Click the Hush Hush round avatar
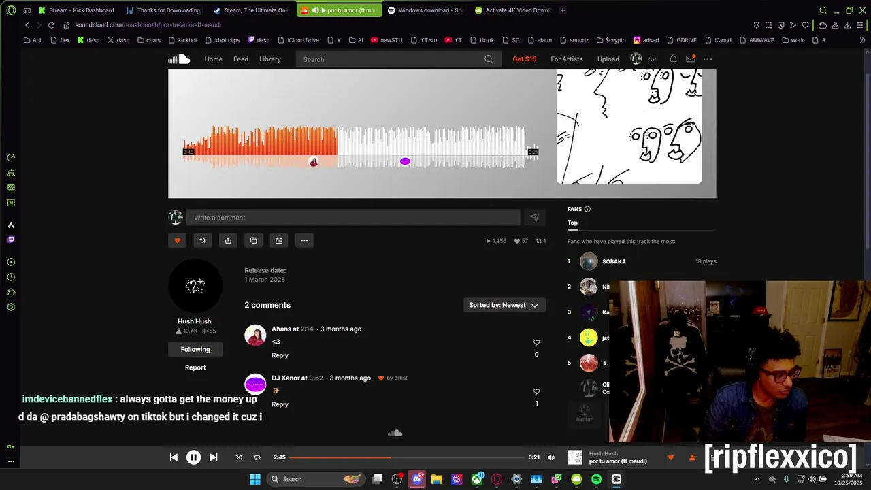The width and height of the screenshot is (871, 490). 195,286
